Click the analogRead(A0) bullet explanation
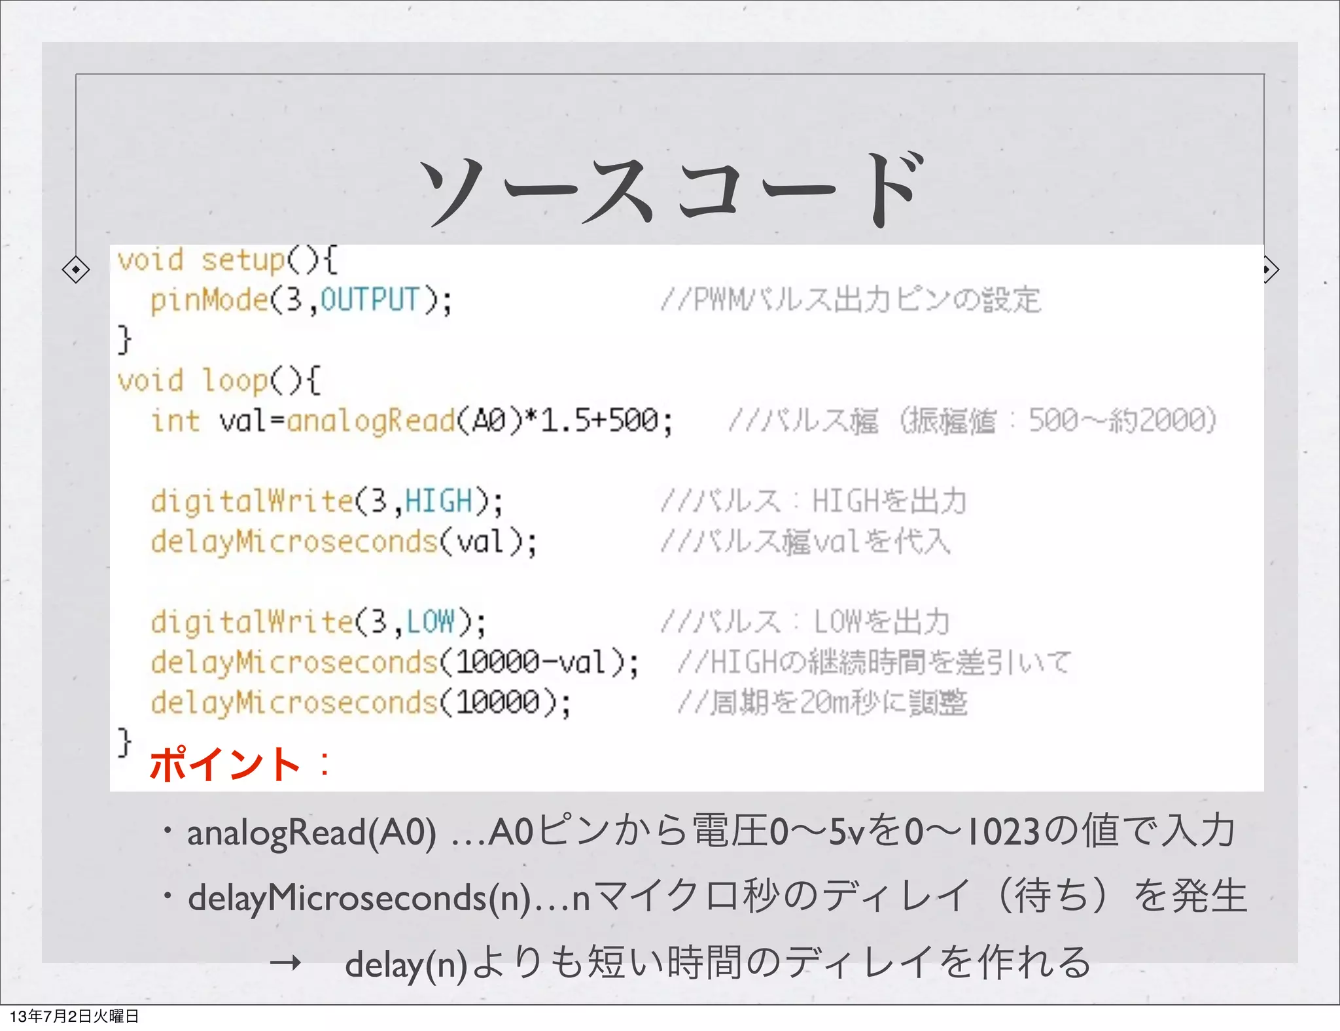The height and width of the screenshot is (1031, 1340). pos(699,832)
